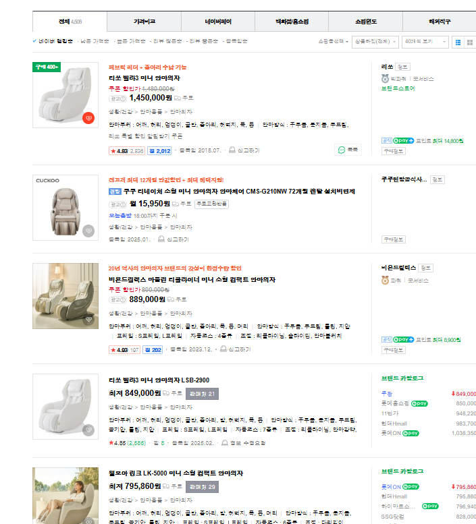Viewport: 476px width, 524px height.
Task: Switch to 쇼핑윈도 tab
Action: point(366,22)
